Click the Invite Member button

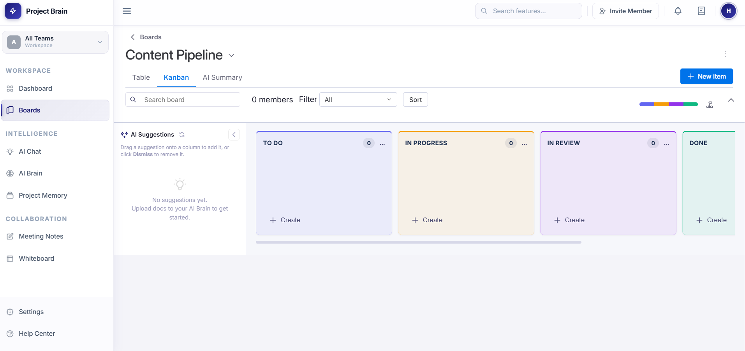[625, 11]
